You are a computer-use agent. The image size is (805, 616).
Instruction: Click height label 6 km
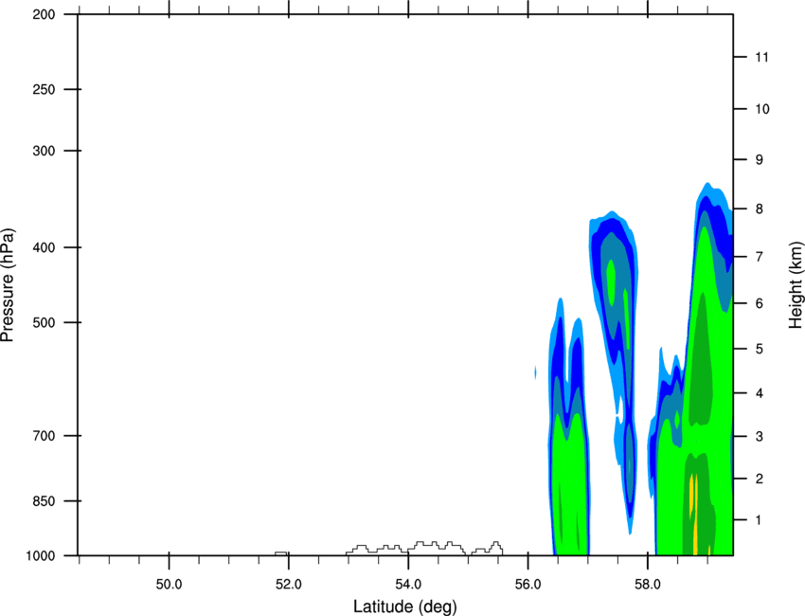(760, 303)
